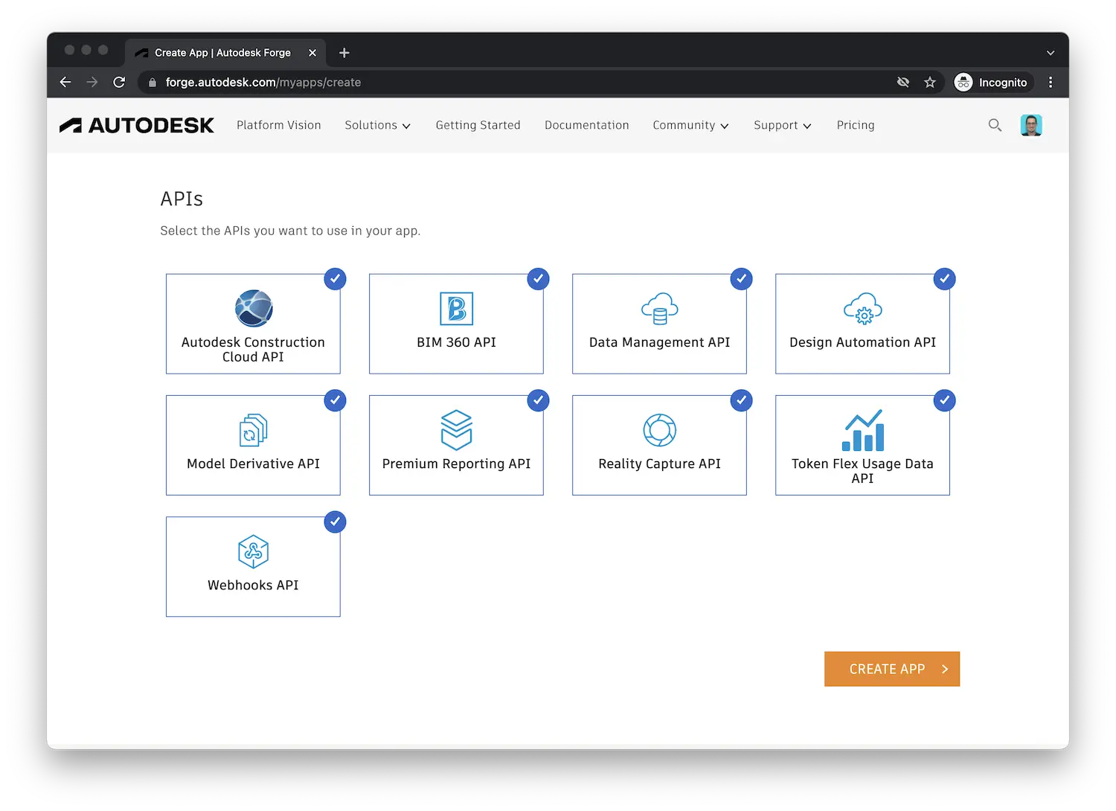This screenshot has height=811, width=1116.
Task: Go forward in browser history
Action: [x=92, y=83]
